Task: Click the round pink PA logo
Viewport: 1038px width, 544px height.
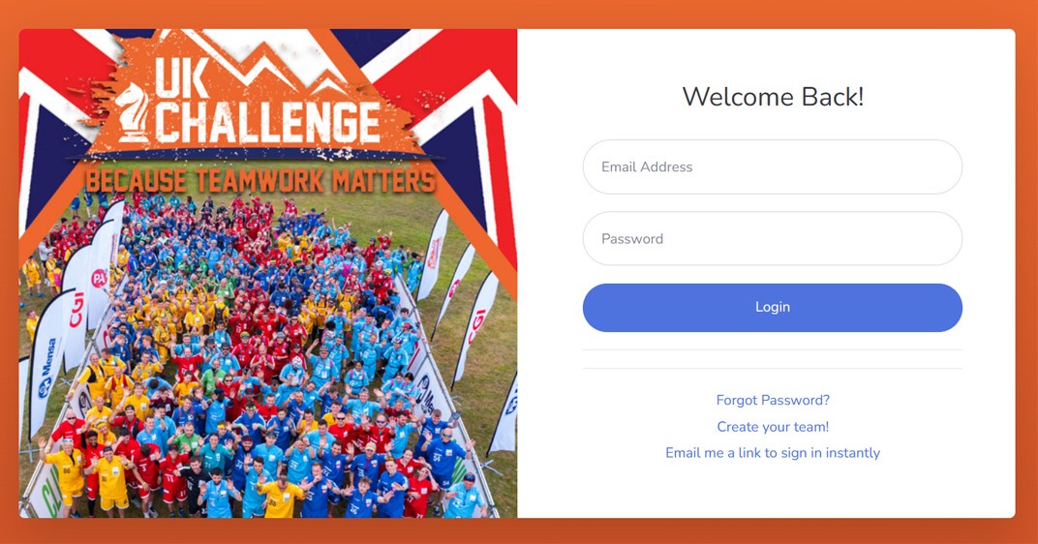Action: 99,278
